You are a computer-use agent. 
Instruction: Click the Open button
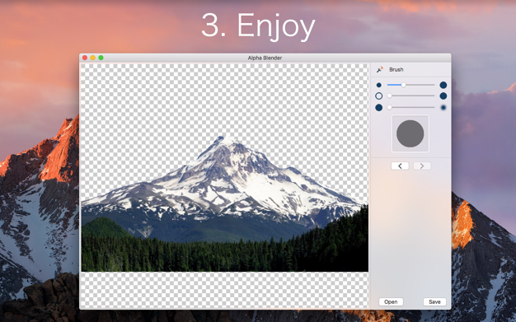[x=391, y=301]
